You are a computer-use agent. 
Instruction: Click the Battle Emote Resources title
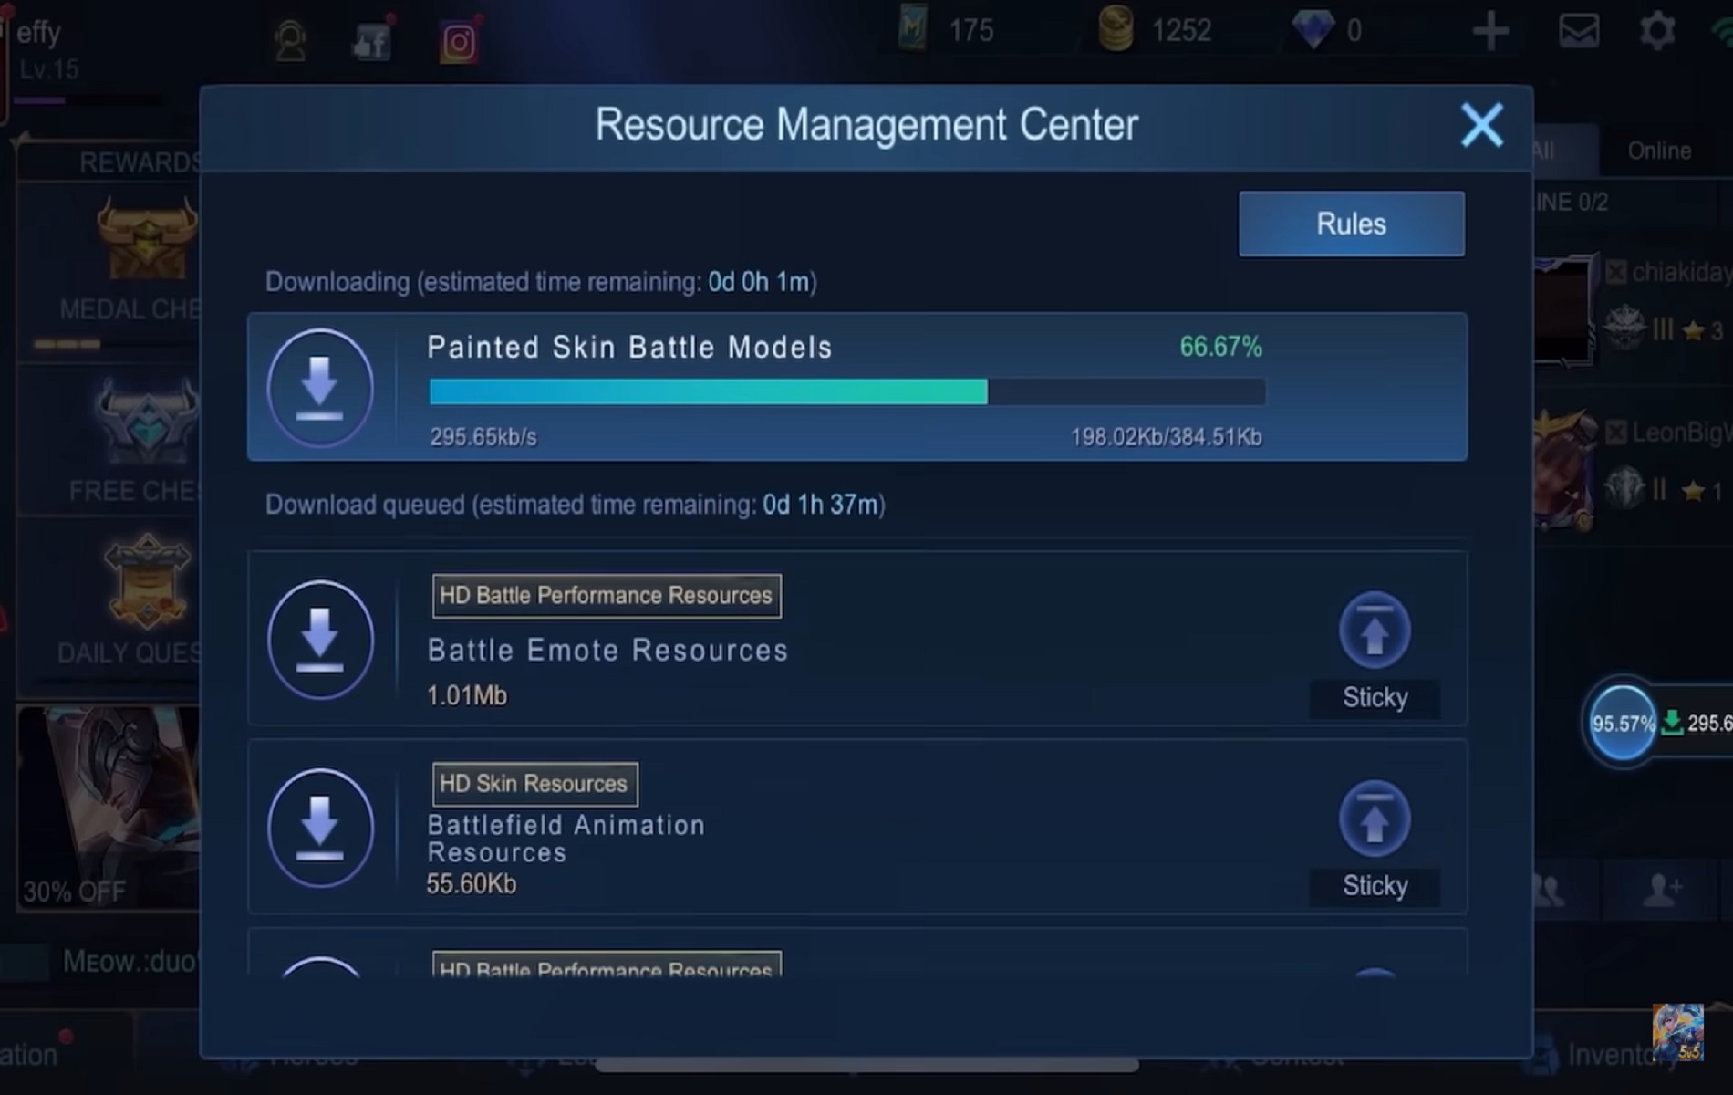tap(607, 651)
